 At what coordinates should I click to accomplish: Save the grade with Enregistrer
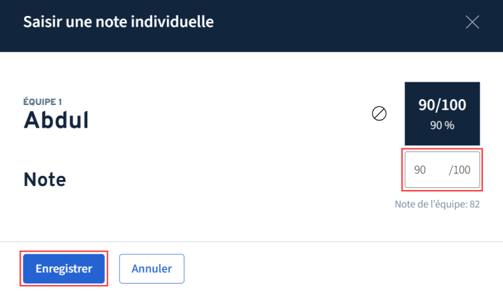coord(63,269)
